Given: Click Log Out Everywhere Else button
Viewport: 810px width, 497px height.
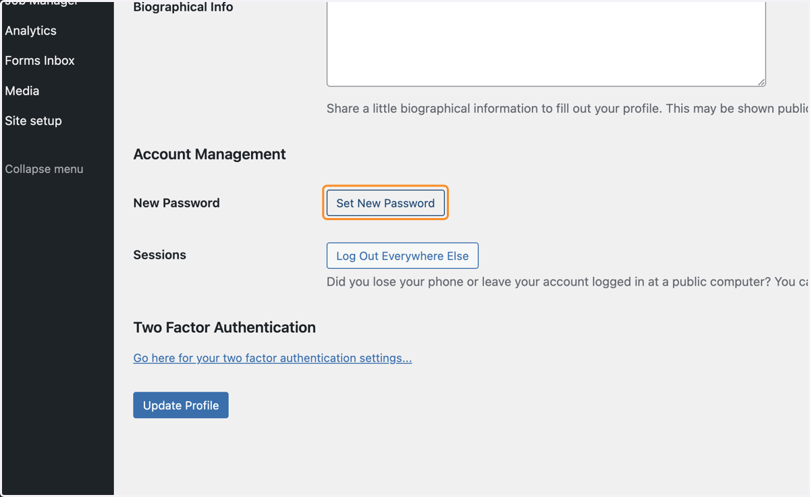Looking at the screenshot, I should [402, 256].
